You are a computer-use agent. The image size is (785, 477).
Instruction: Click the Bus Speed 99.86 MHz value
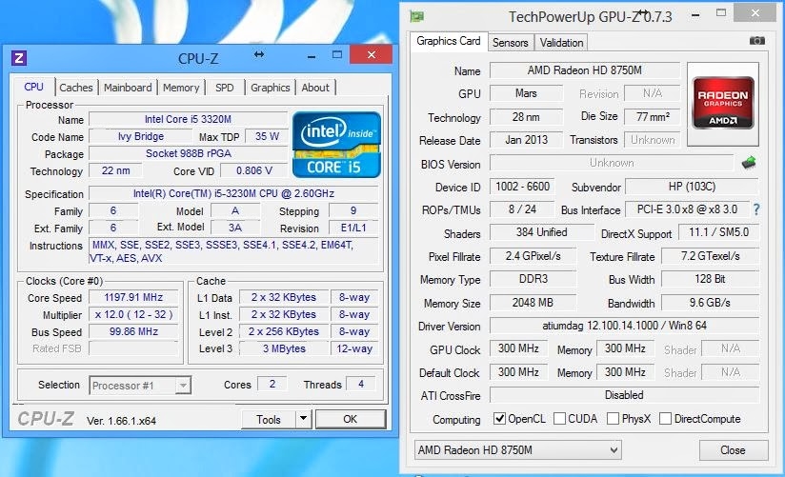coord(133,331)
